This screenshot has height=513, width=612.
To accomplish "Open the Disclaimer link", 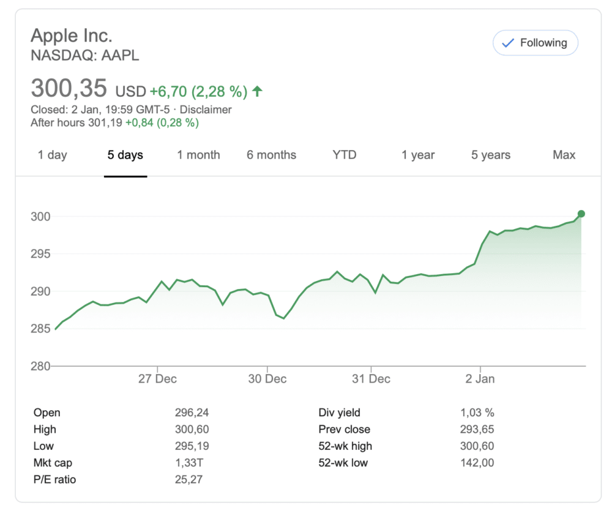I will 206,110.
